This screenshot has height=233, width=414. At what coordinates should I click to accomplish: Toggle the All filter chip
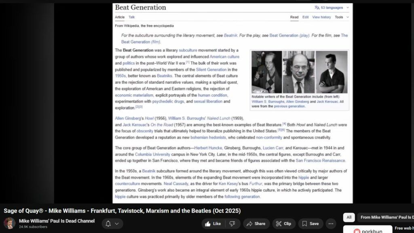349,217
